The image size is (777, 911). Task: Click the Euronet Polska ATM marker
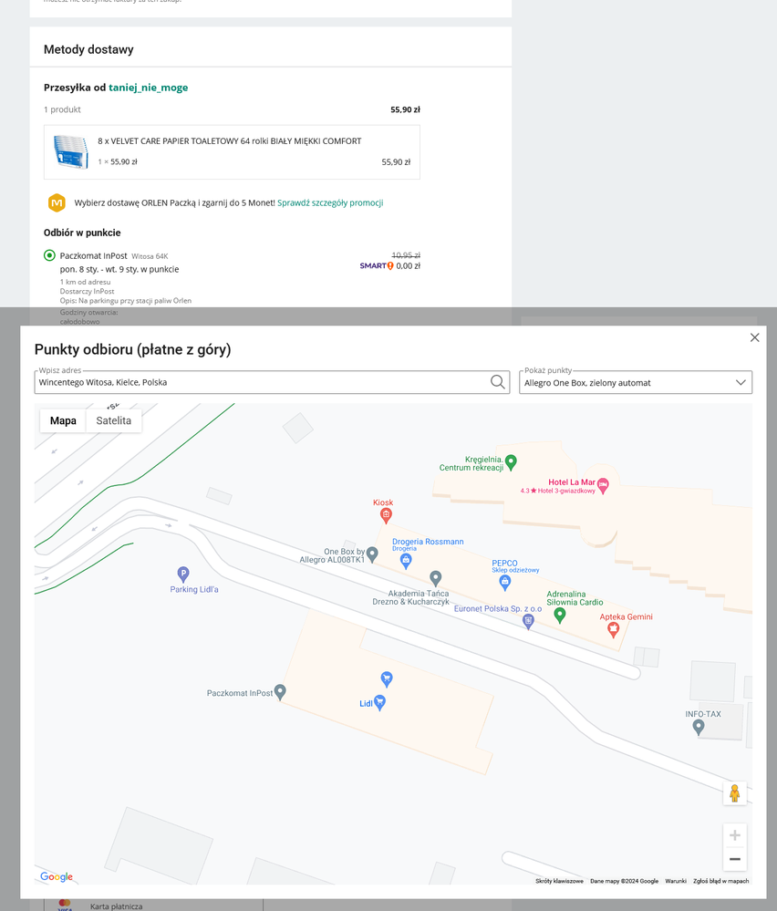528,621
